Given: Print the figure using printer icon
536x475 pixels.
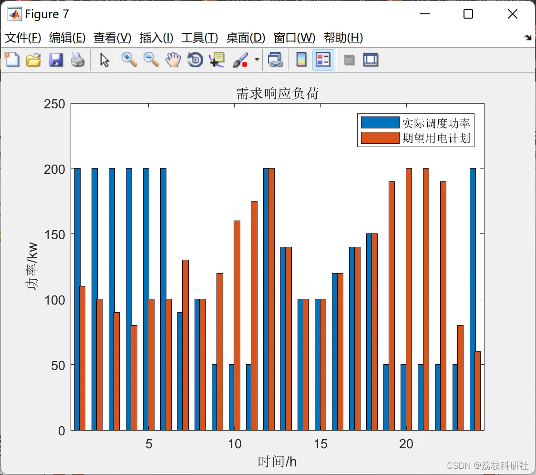Looking at the screenshot, I should [78, 60].
